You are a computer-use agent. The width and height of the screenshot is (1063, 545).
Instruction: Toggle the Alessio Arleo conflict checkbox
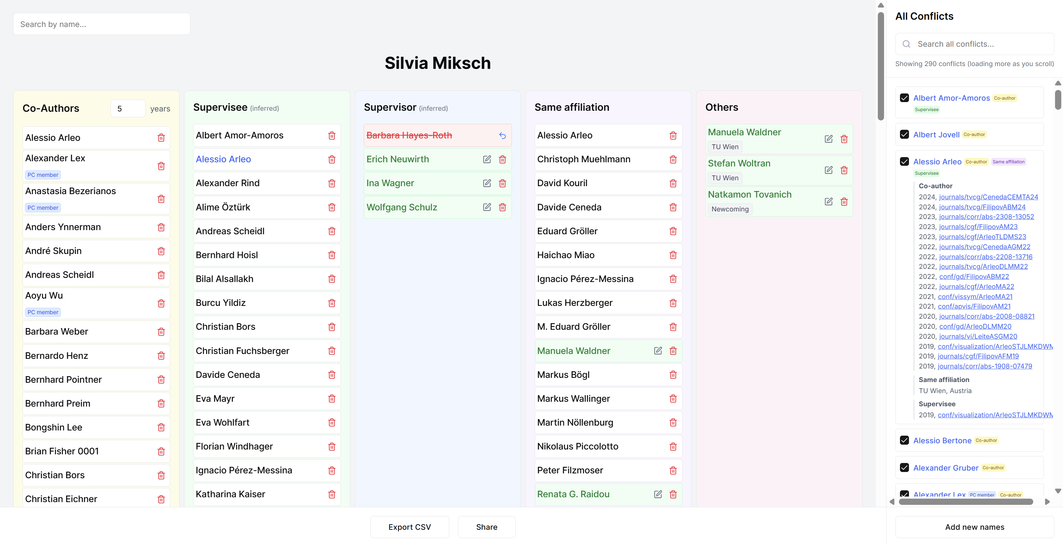[x=904, y=161]
